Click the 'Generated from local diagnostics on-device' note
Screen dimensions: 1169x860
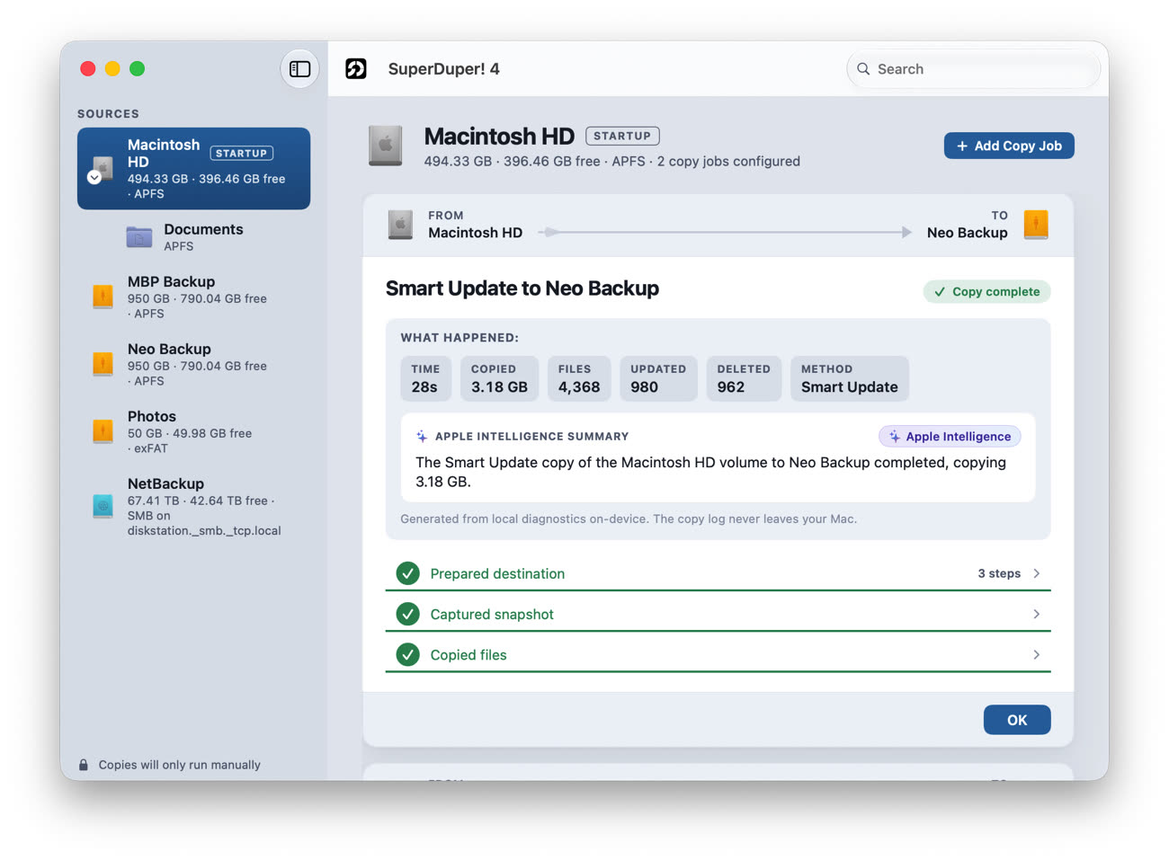[x=629, y=519]
